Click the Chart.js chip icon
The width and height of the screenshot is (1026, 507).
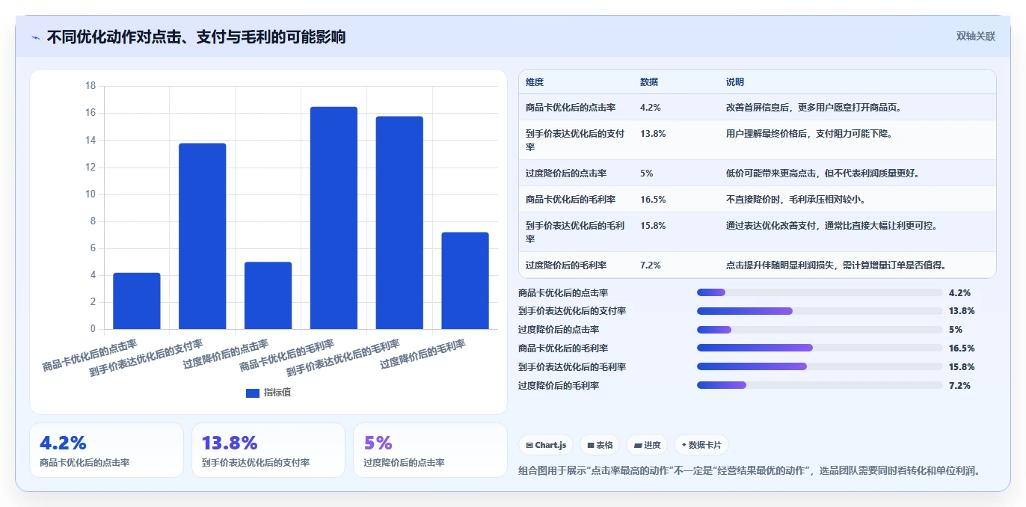(529, 445)
